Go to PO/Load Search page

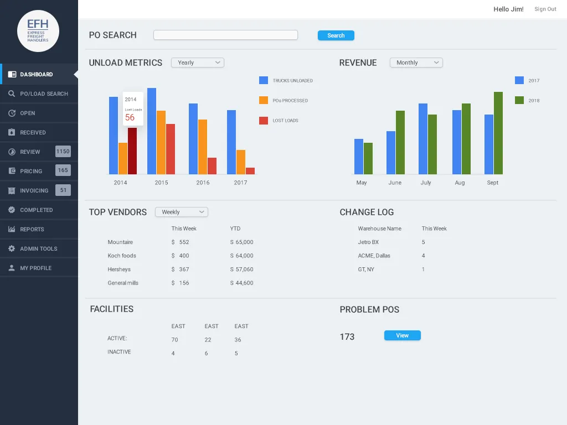39,94
